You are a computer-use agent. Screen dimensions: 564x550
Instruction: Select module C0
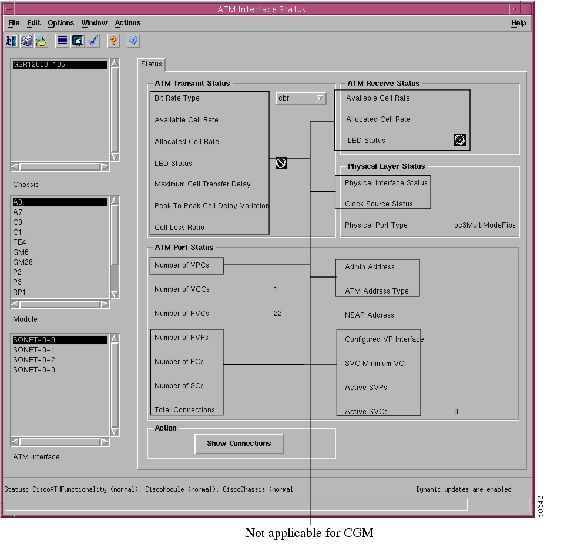(x=59, y=222)
